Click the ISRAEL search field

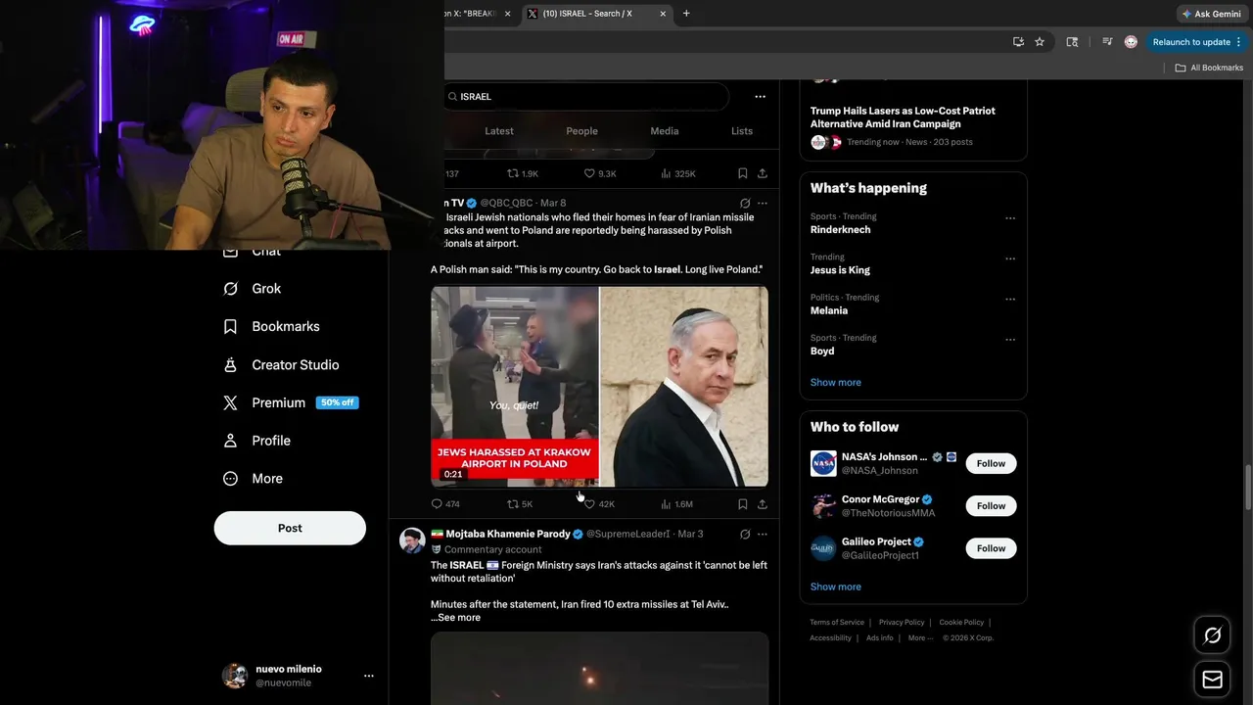coord(587,97)
